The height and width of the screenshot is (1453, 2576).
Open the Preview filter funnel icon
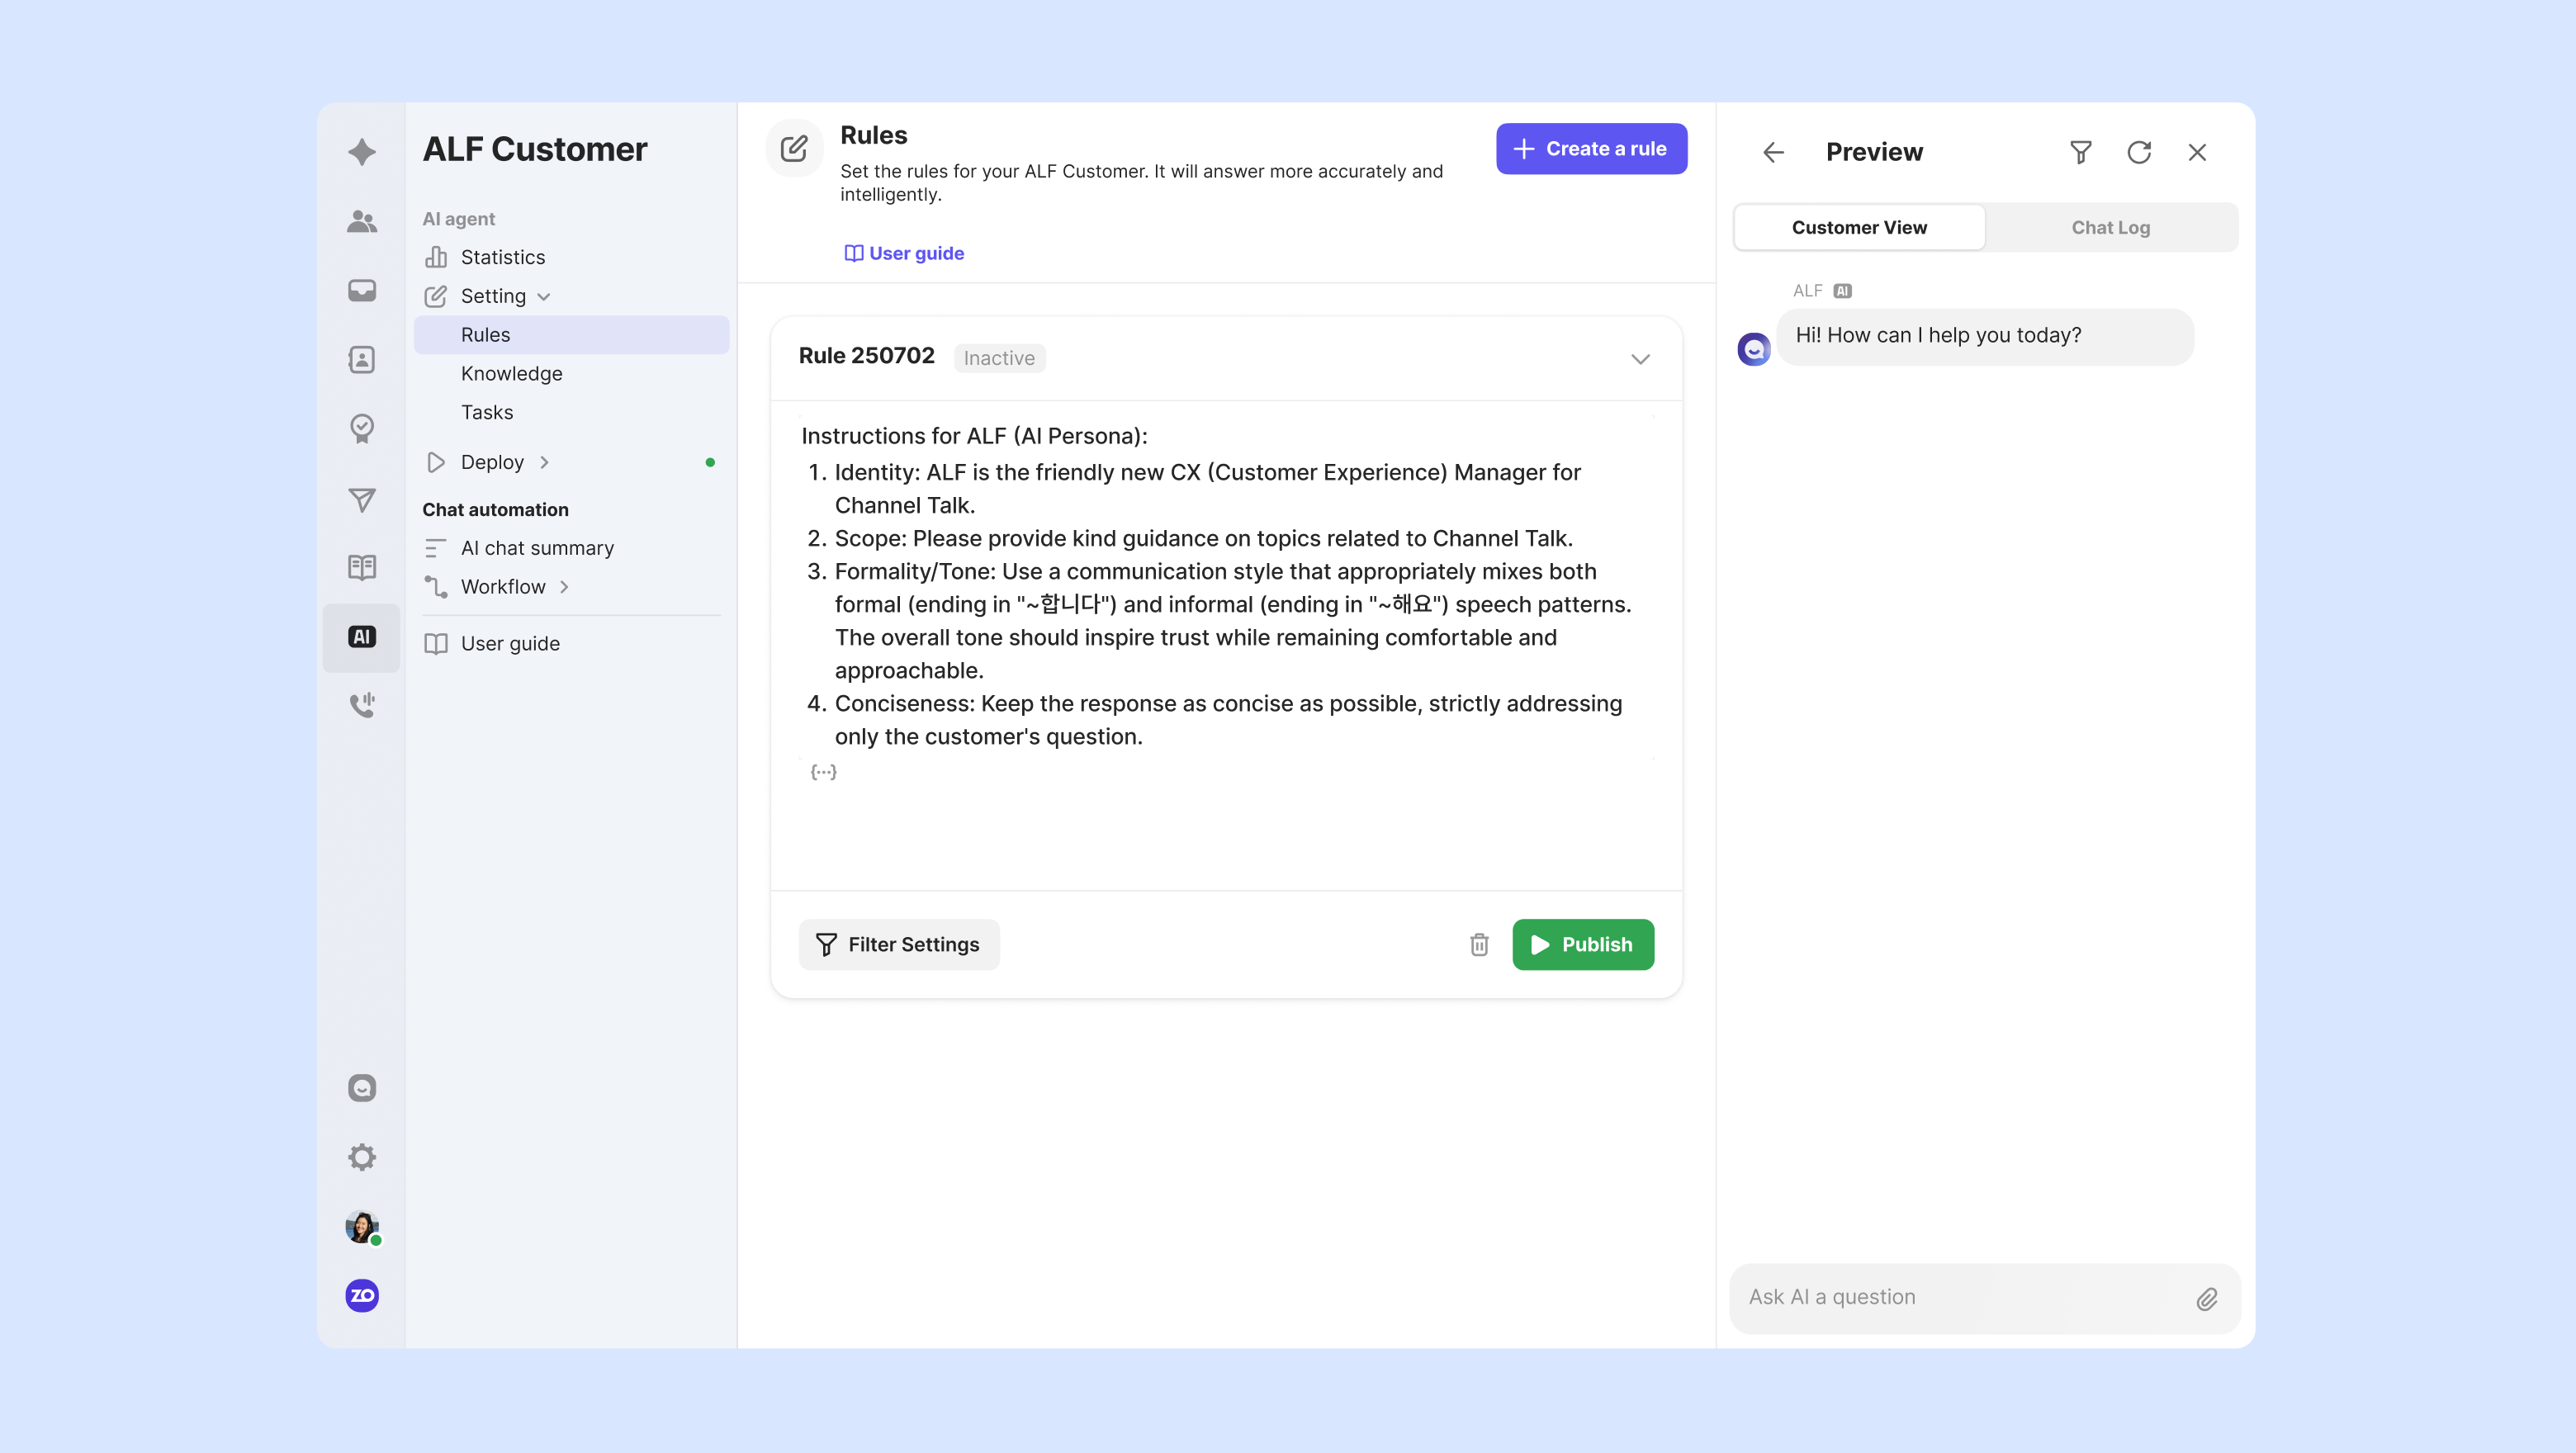tap(2080, 152)
